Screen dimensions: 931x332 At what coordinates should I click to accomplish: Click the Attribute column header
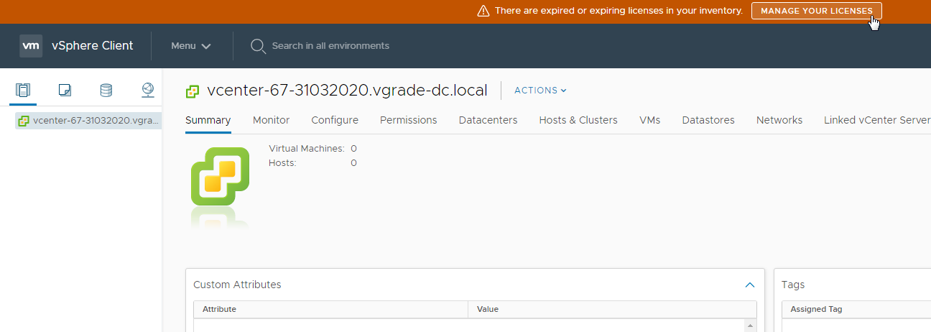tap(219, 309)
